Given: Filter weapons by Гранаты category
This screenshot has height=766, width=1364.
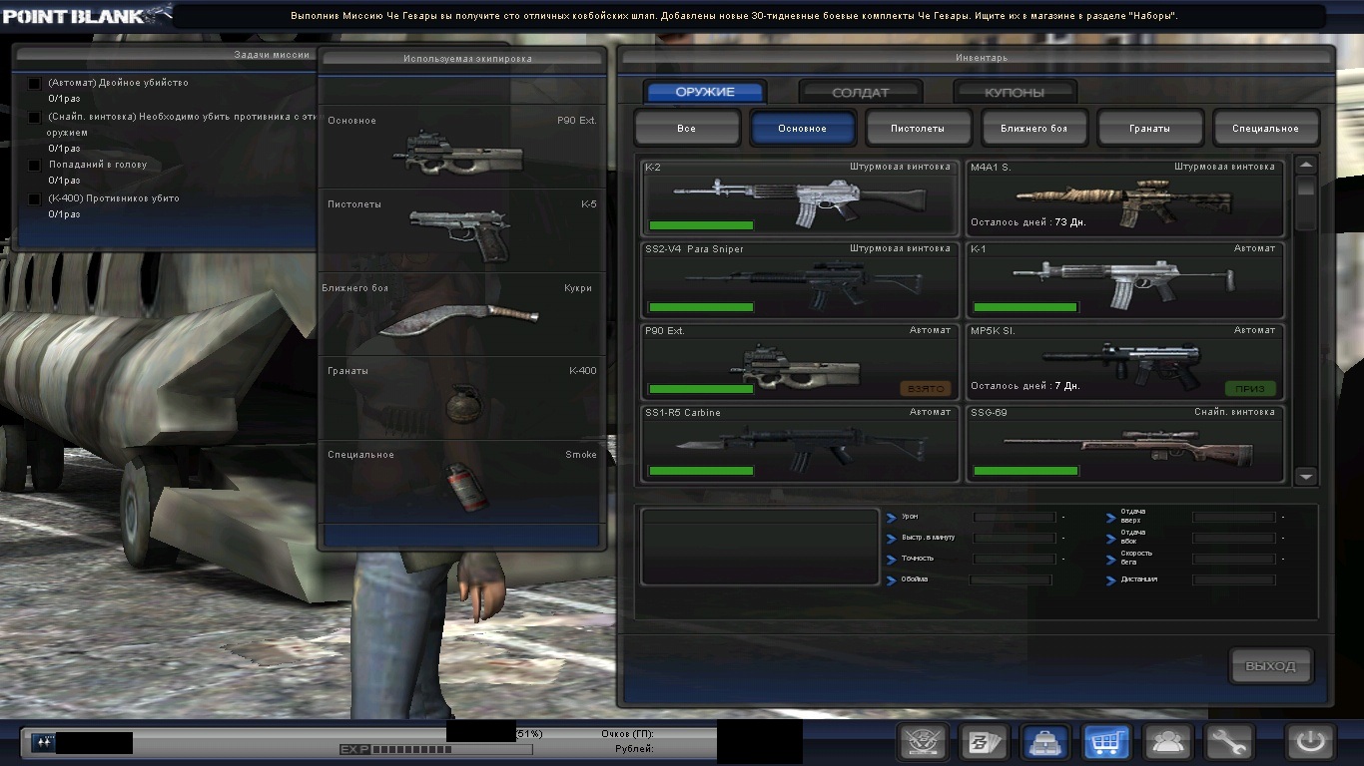Looking at the screenshot, I should [x=1150, y=129].
